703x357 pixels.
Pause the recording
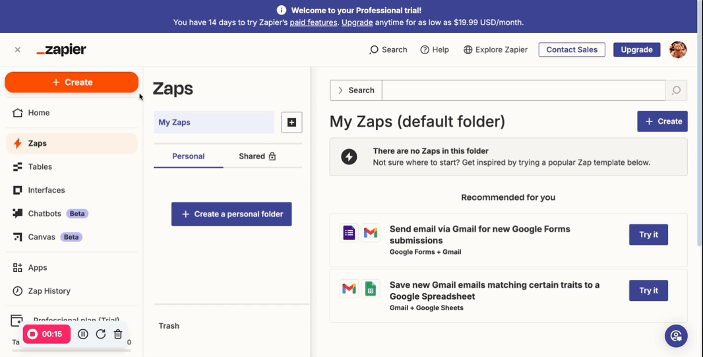83,334
